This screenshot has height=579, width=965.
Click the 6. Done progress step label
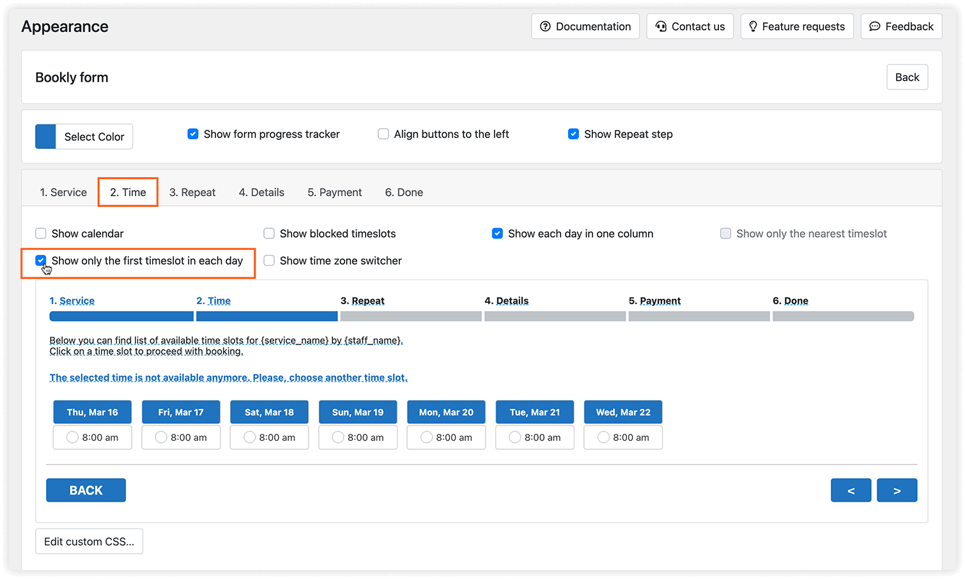(x=791, y=301)
